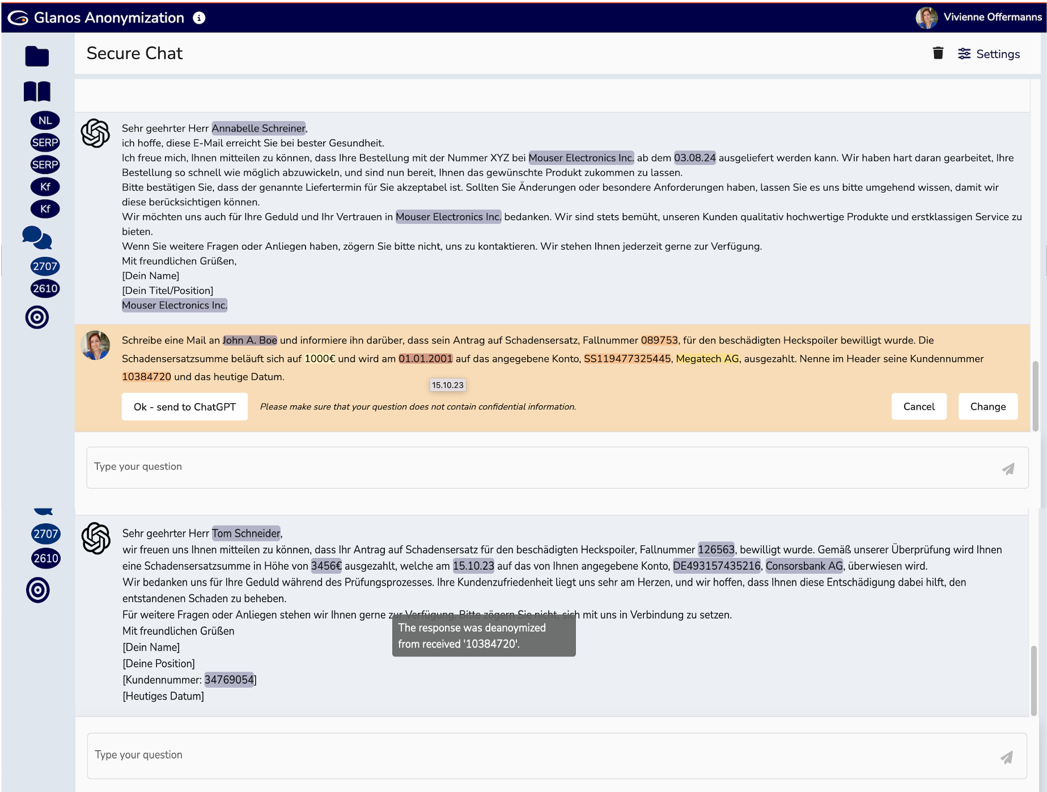Click the customer number 34769054
This screenshot has height=792, width=1047.
tap(229, 680)
